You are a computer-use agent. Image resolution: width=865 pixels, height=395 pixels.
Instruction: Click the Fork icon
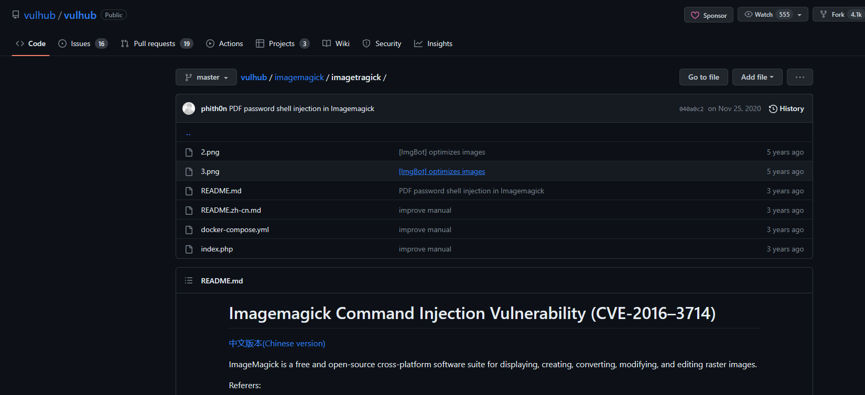tap(824, 14)
